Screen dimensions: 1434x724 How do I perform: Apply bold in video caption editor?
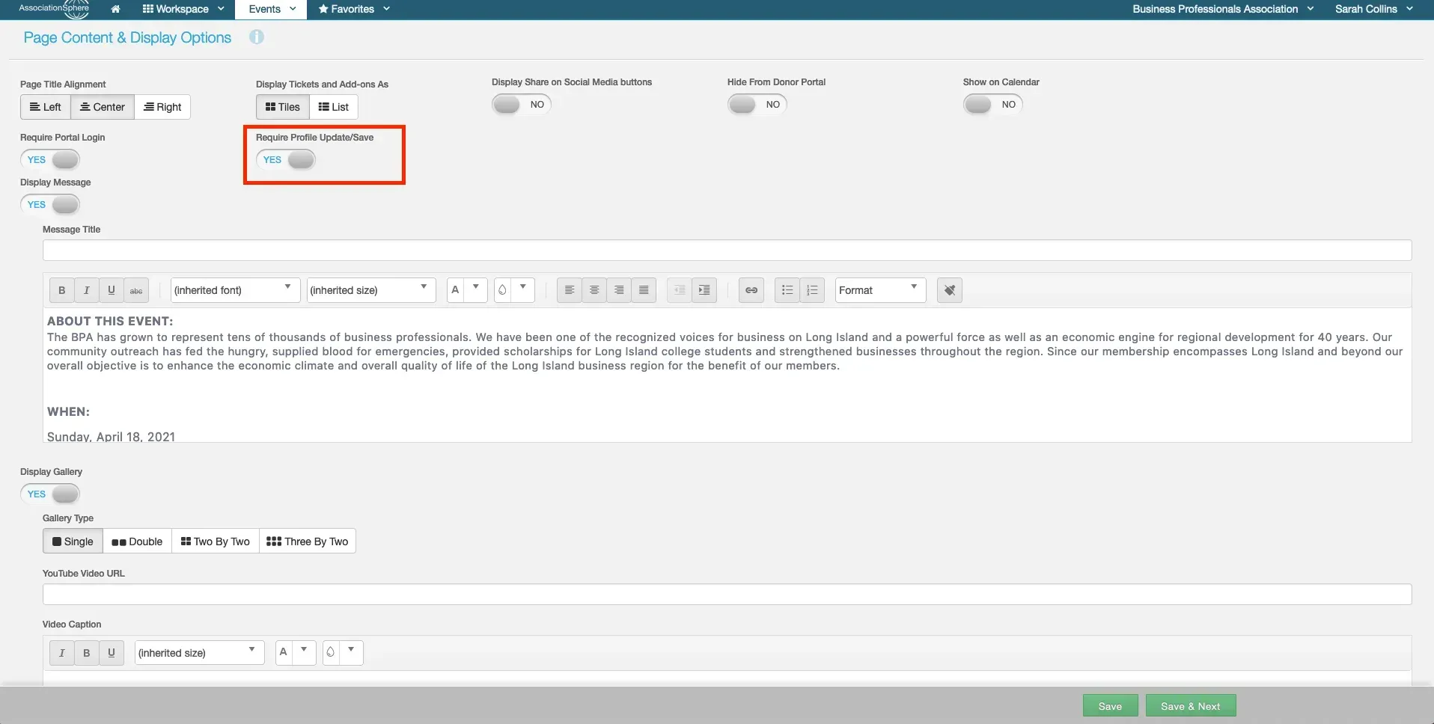(x=87, y=653)
